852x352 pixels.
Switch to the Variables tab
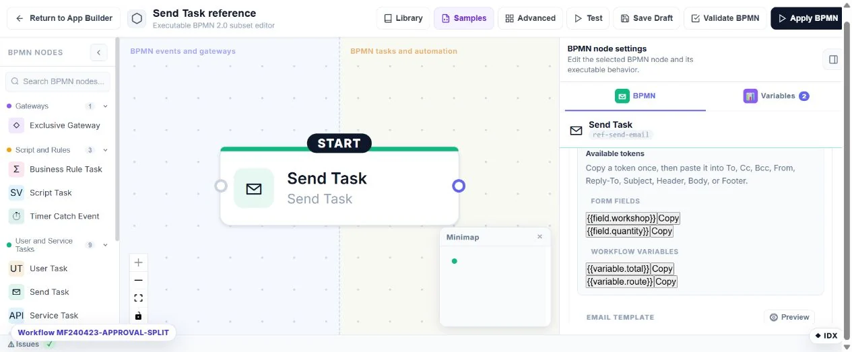(x=776, y=96)
